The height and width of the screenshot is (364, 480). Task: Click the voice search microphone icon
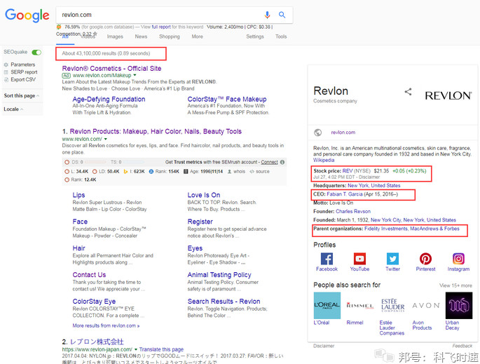pos(267,15)
